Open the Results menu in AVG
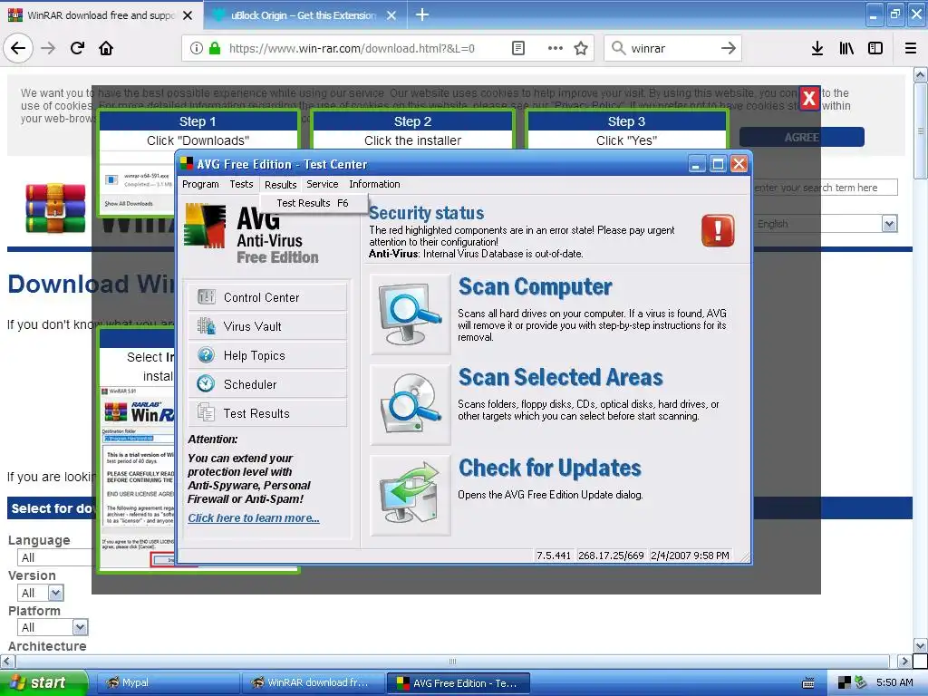928x696 pixels. [x=281, y=184]
